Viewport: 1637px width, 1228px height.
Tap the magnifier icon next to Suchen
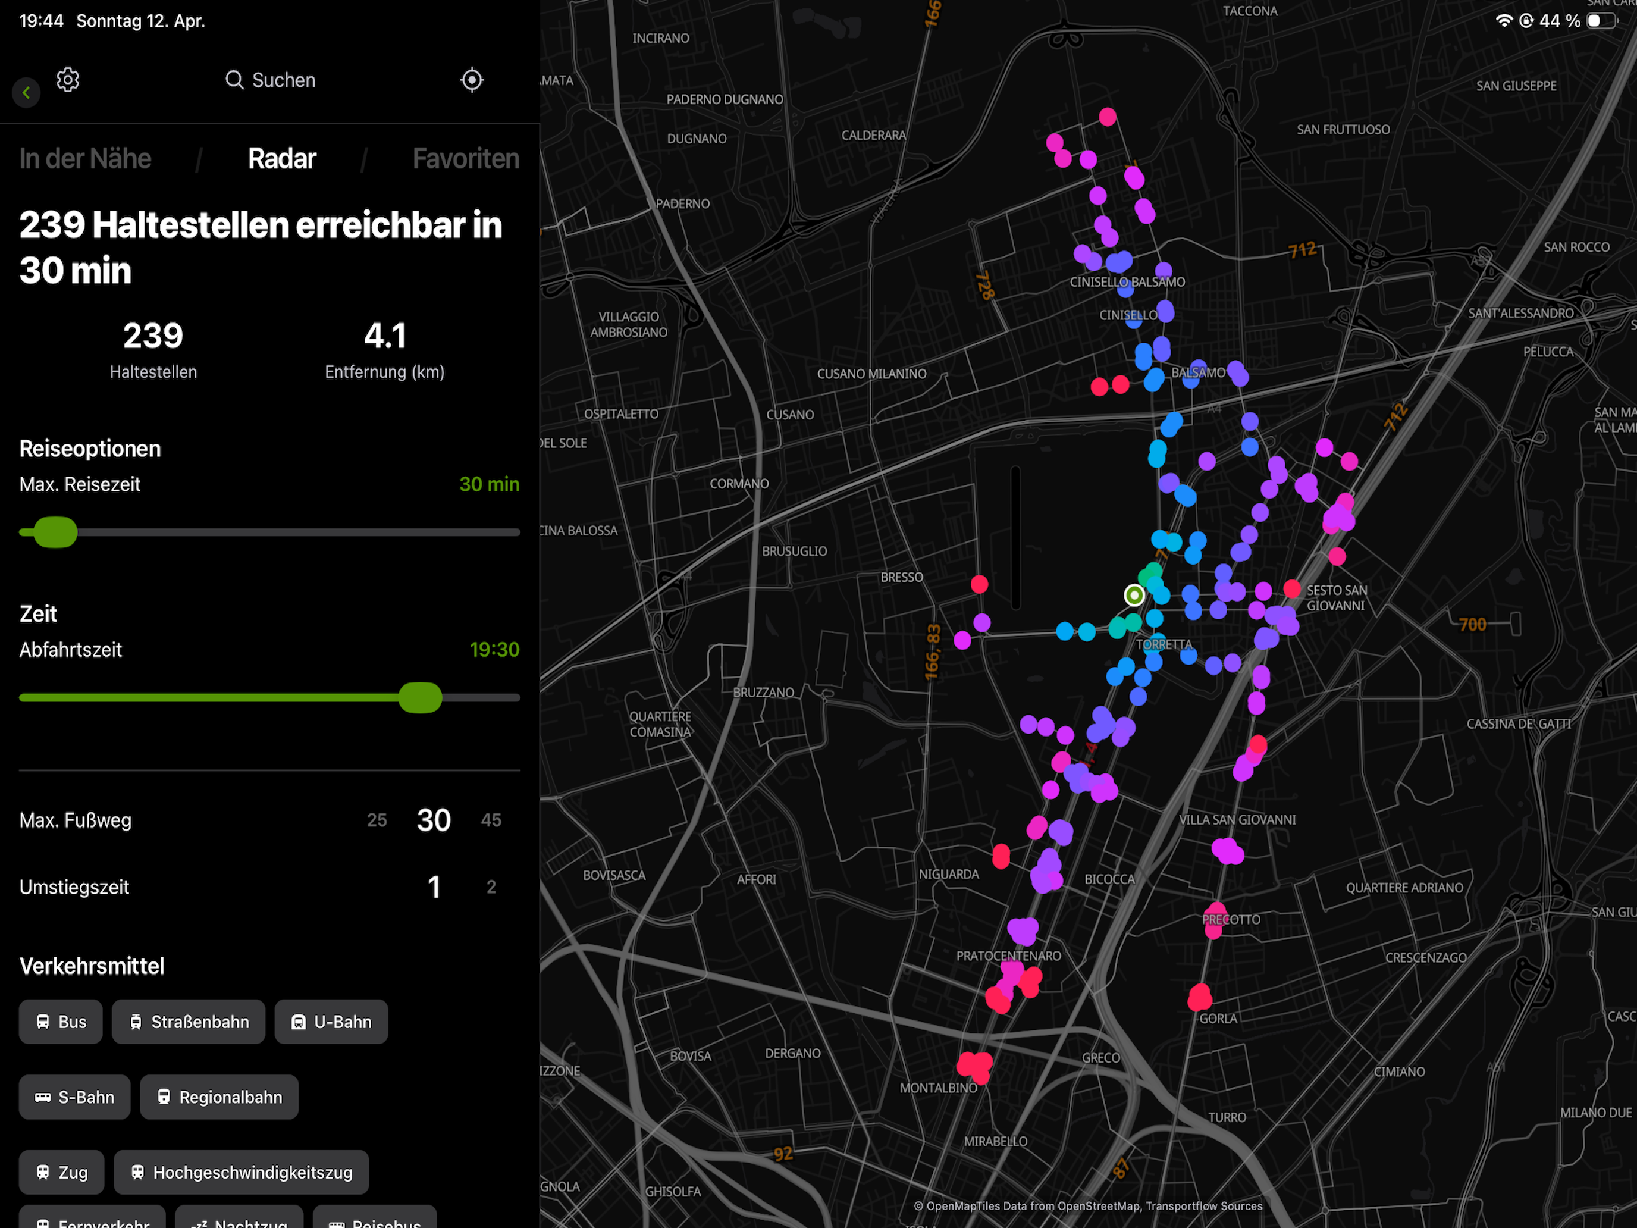234,80
